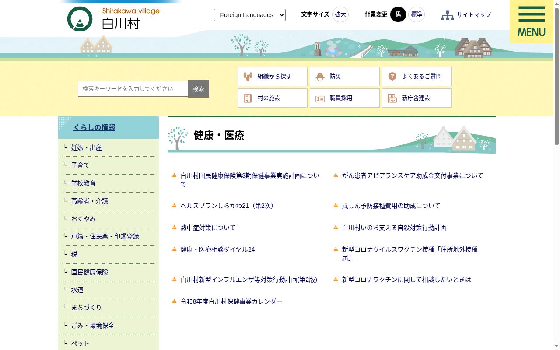Select 戸籍・住民票・印鑑登録 in the sidebar

(105, 237)
